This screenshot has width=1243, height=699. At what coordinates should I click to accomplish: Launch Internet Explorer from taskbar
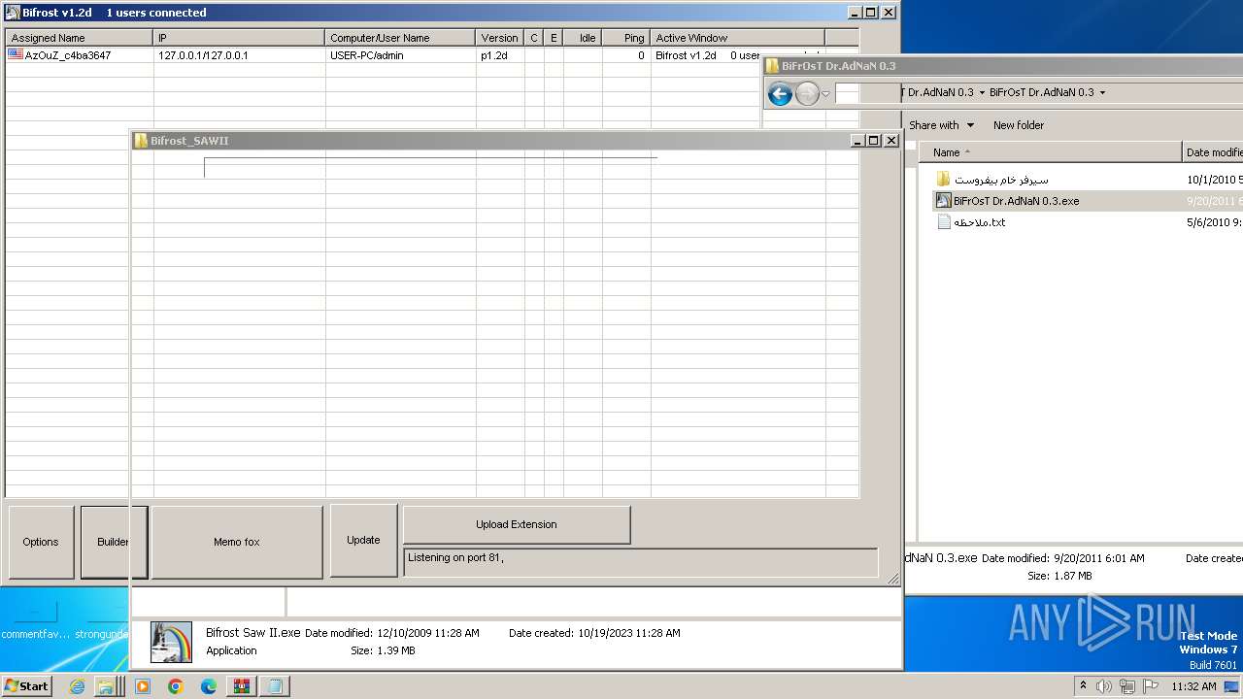[x=78, y=686]
